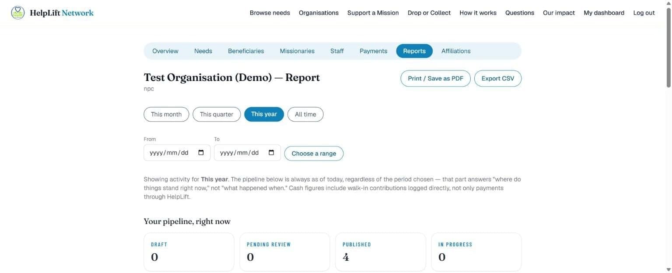Image resolution: width=672 pixels, height=273 pixels.
Task: Open the Payments tab
Action: [x=373, y=51]
